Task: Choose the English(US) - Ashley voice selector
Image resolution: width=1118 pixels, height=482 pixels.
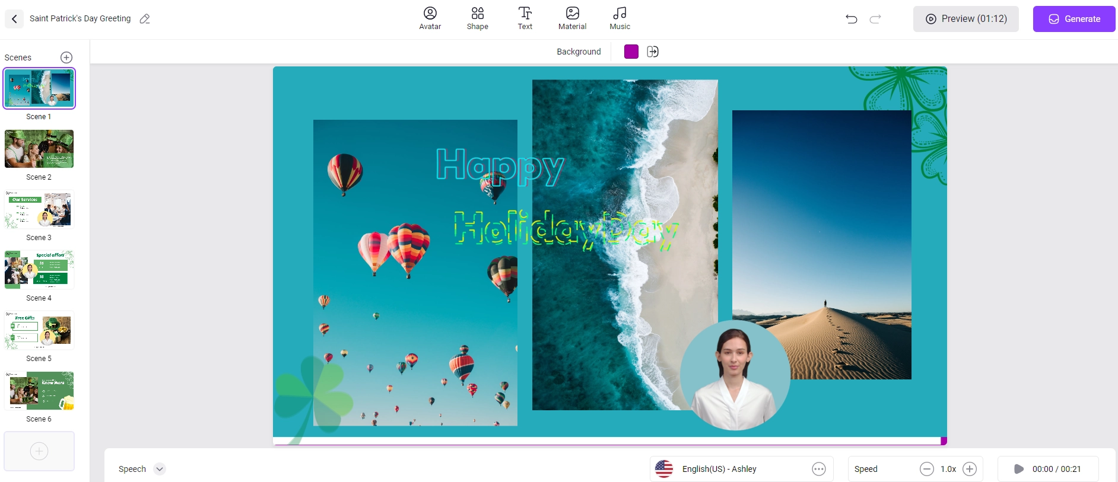Action: coord(742,469)
